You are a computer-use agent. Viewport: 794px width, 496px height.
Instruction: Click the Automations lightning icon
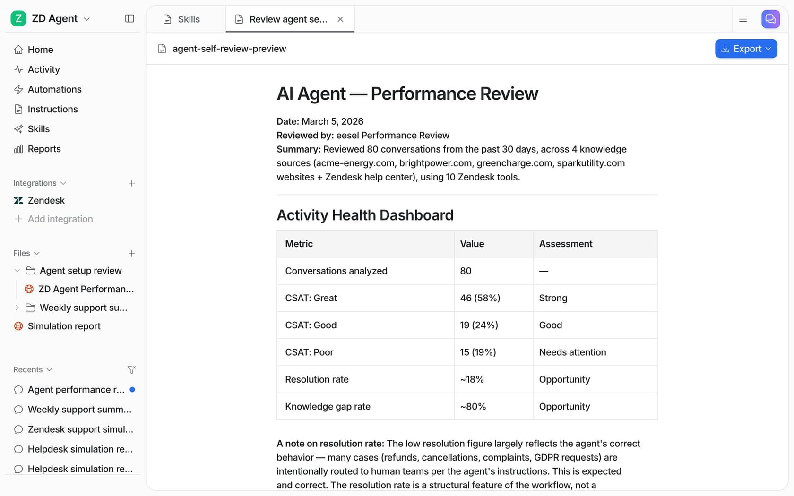18,89
